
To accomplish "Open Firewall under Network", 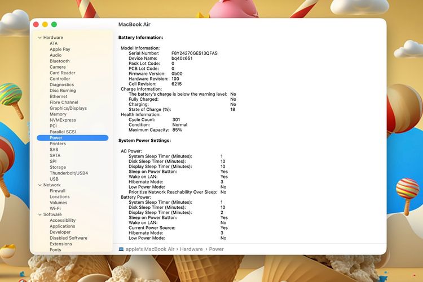I will (x=58, y=191).
